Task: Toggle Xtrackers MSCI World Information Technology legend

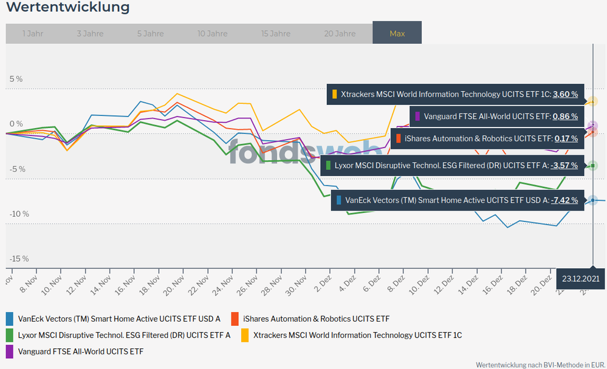Action: tap(357, 335)
